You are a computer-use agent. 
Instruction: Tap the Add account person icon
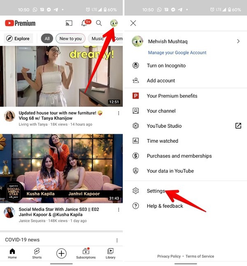point(135,80)
